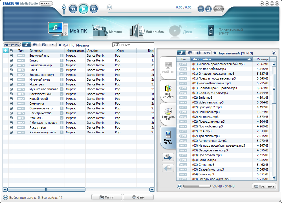Sort device files by the Имя файла column
Viewport: 282px width, 203px height.
click(222, 59)
